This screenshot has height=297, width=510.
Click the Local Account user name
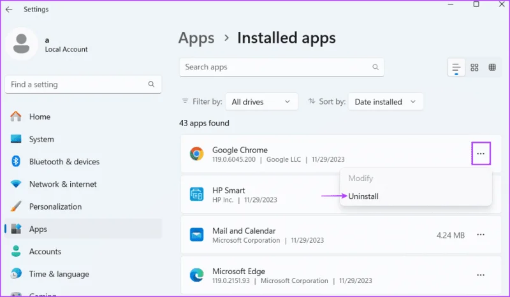[x=66, y=49]
